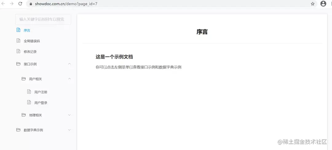The width and height of the screenshot is (332, 150).
Task: Open the 用户登录 document
Action: coord(41,103)
